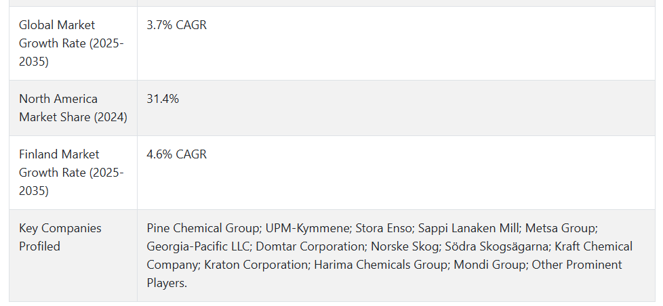Click Kraton Corporation company name
The height and width of the screenshot is (306, 663).
click(256, 265)
